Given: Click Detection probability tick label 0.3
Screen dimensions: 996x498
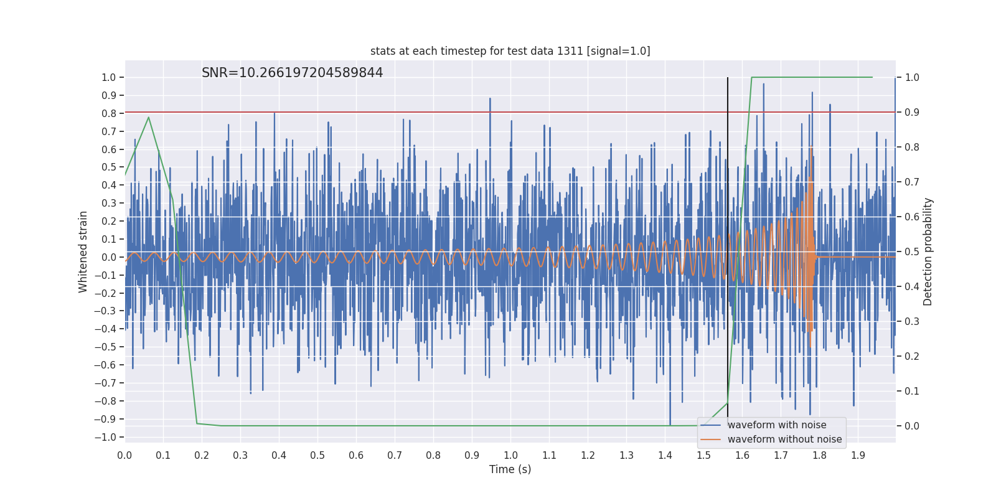Looking at the screenshot, I should [x=912, y=322].
